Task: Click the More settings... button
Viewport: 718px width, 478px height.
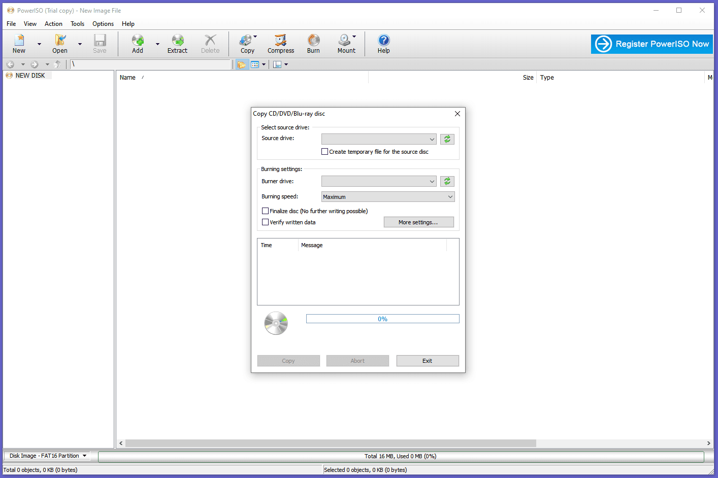Action: [419, 222]
